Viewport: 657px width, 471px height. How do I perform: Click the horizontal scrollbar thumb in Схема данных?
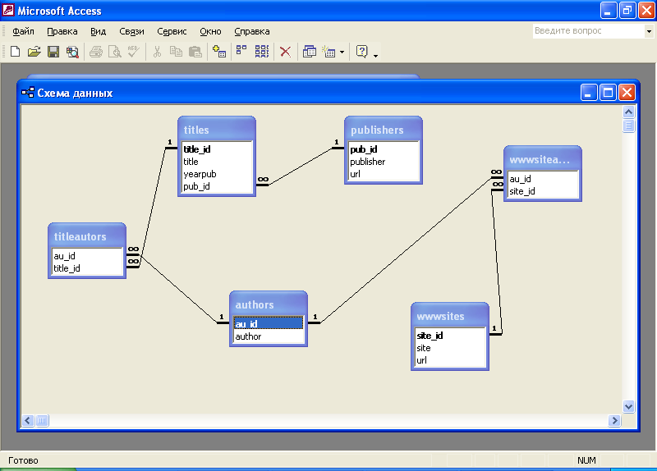(x=43, y=420)
